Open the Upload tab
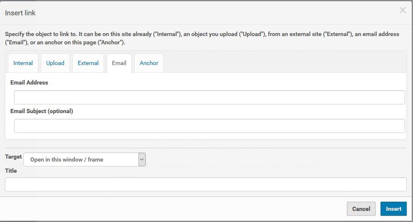 (x=55, y=63)
